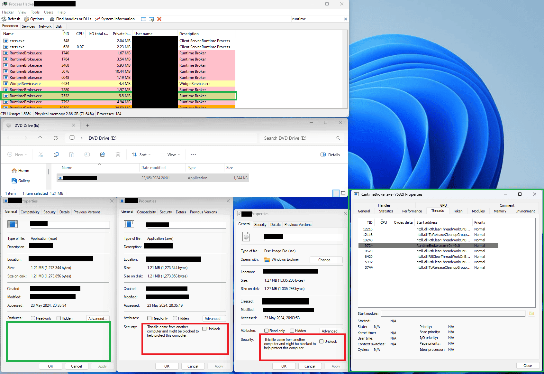Close the DVD Drive (E:) tab
Screen dimensions: 544x374
pyautogui.click(x=74, y=125)
